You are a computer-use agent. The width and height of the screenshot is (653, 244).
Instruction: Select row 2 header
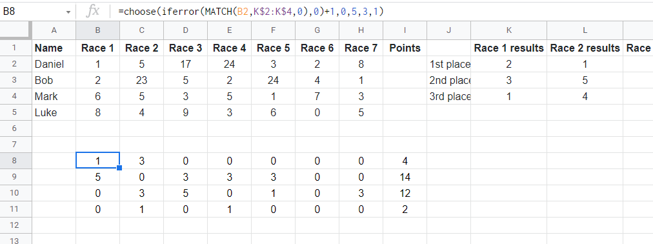16,64
